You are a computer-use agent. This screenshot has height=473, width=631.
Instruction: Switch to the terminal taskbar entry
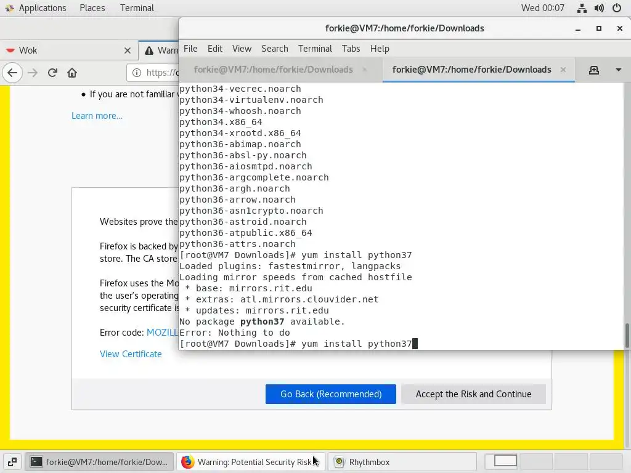99,462
